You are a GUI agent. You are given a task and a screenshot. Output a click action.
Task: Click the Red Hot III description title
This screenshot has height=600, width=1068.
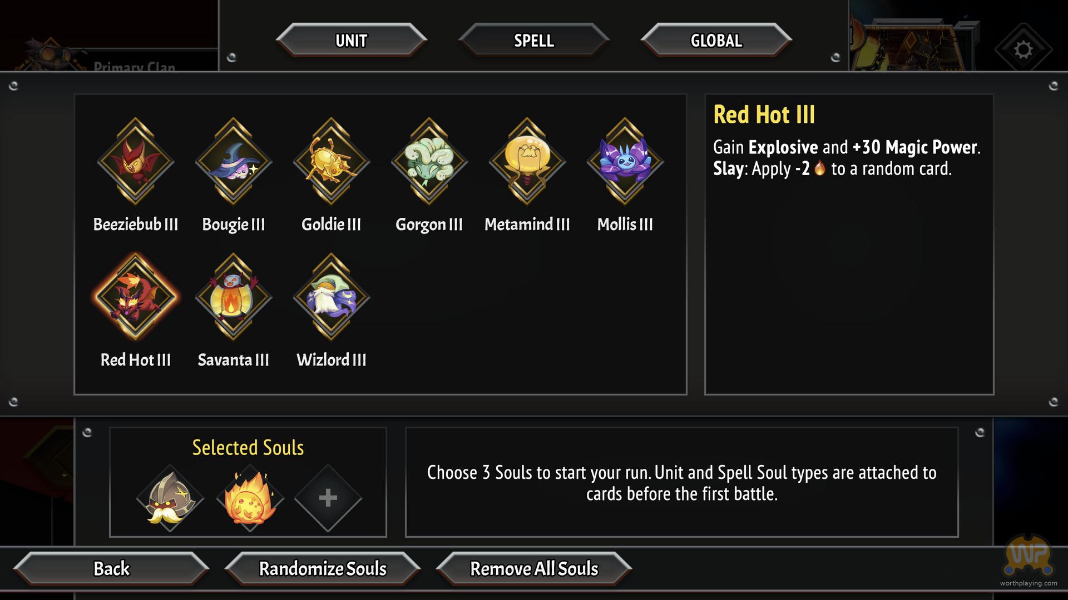pos(764,115)
